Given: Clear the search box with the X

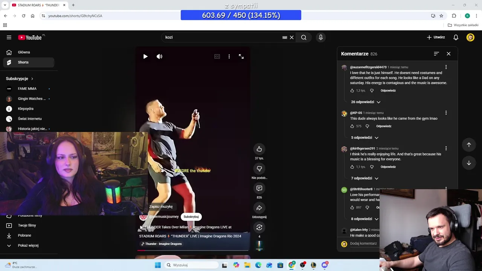Looking at the screenshot, I should click(291, 37).
